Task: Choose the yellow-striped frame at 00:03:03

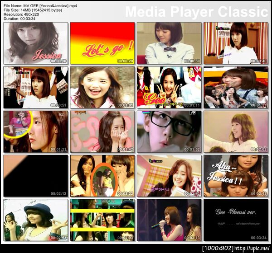Action: [102, 220]
